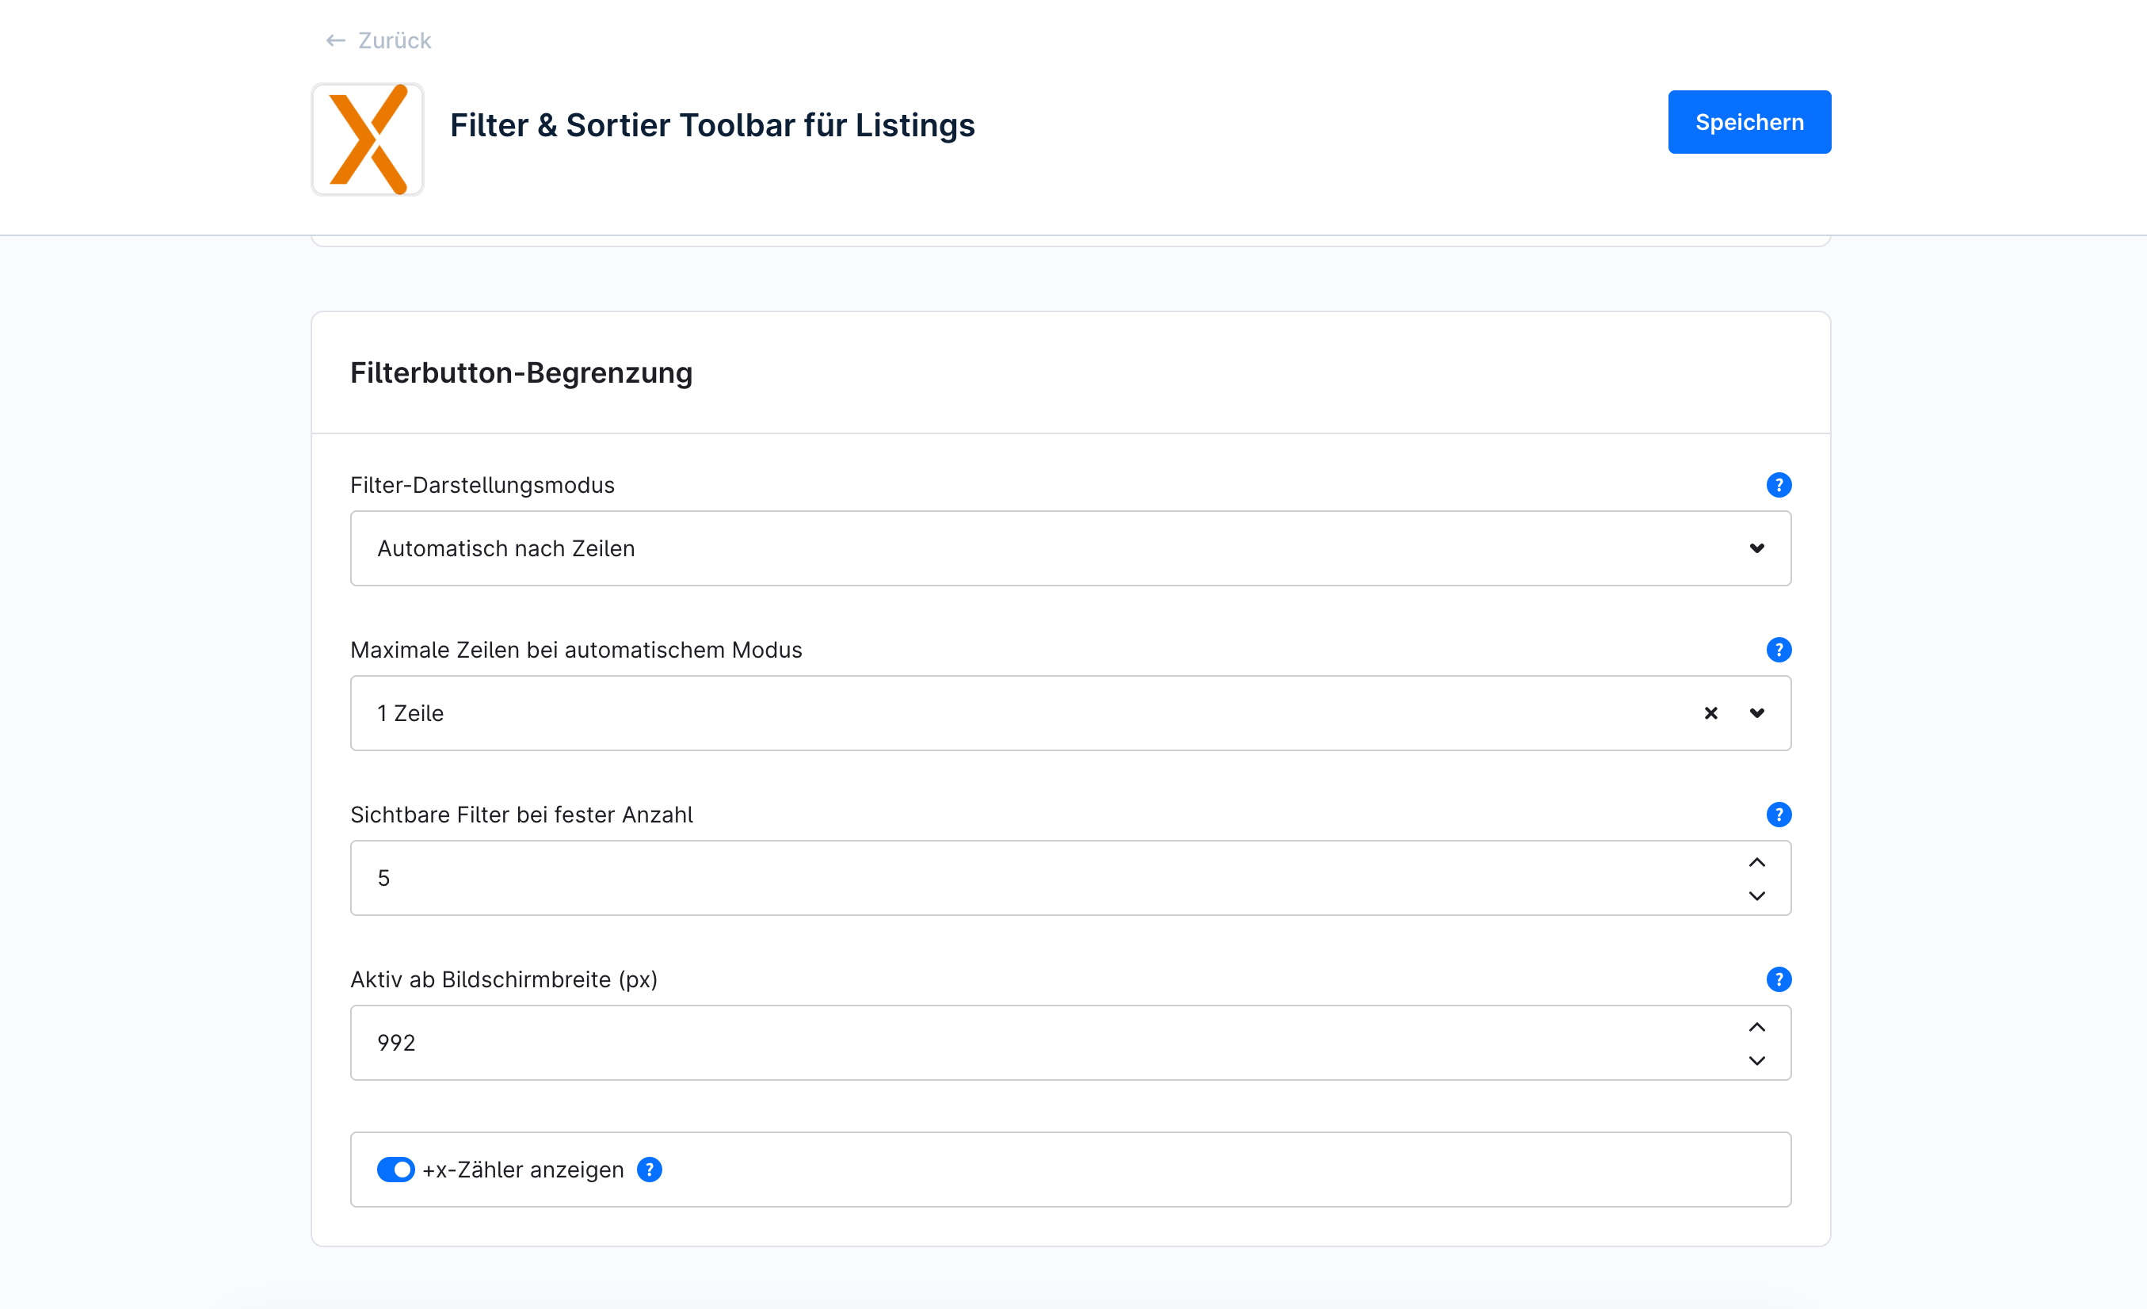This screenshot has height=1309, width=2147.
Task: Toggle the +x-Zähler anzeigen switch
Action: 395,1169
